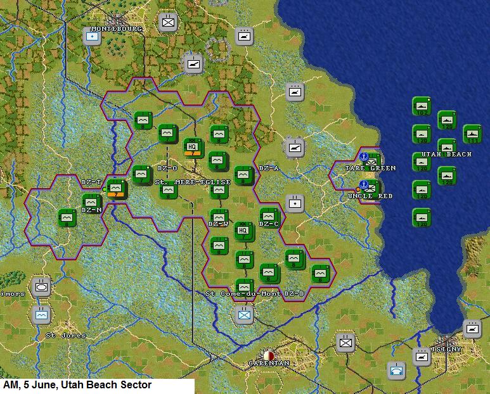Select the naval unit labeled 102
Image resolution: width=490 pixels, height=394 pixels.
[422, 106]
